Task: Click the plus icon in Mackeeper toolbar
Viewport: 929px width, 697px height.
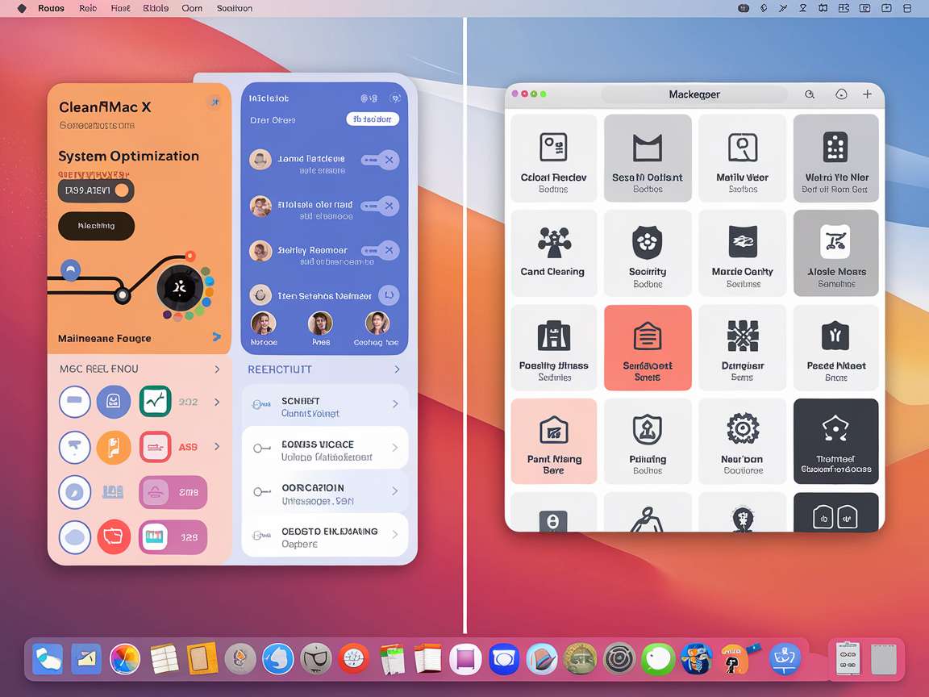Action: [x=867, y=94]
